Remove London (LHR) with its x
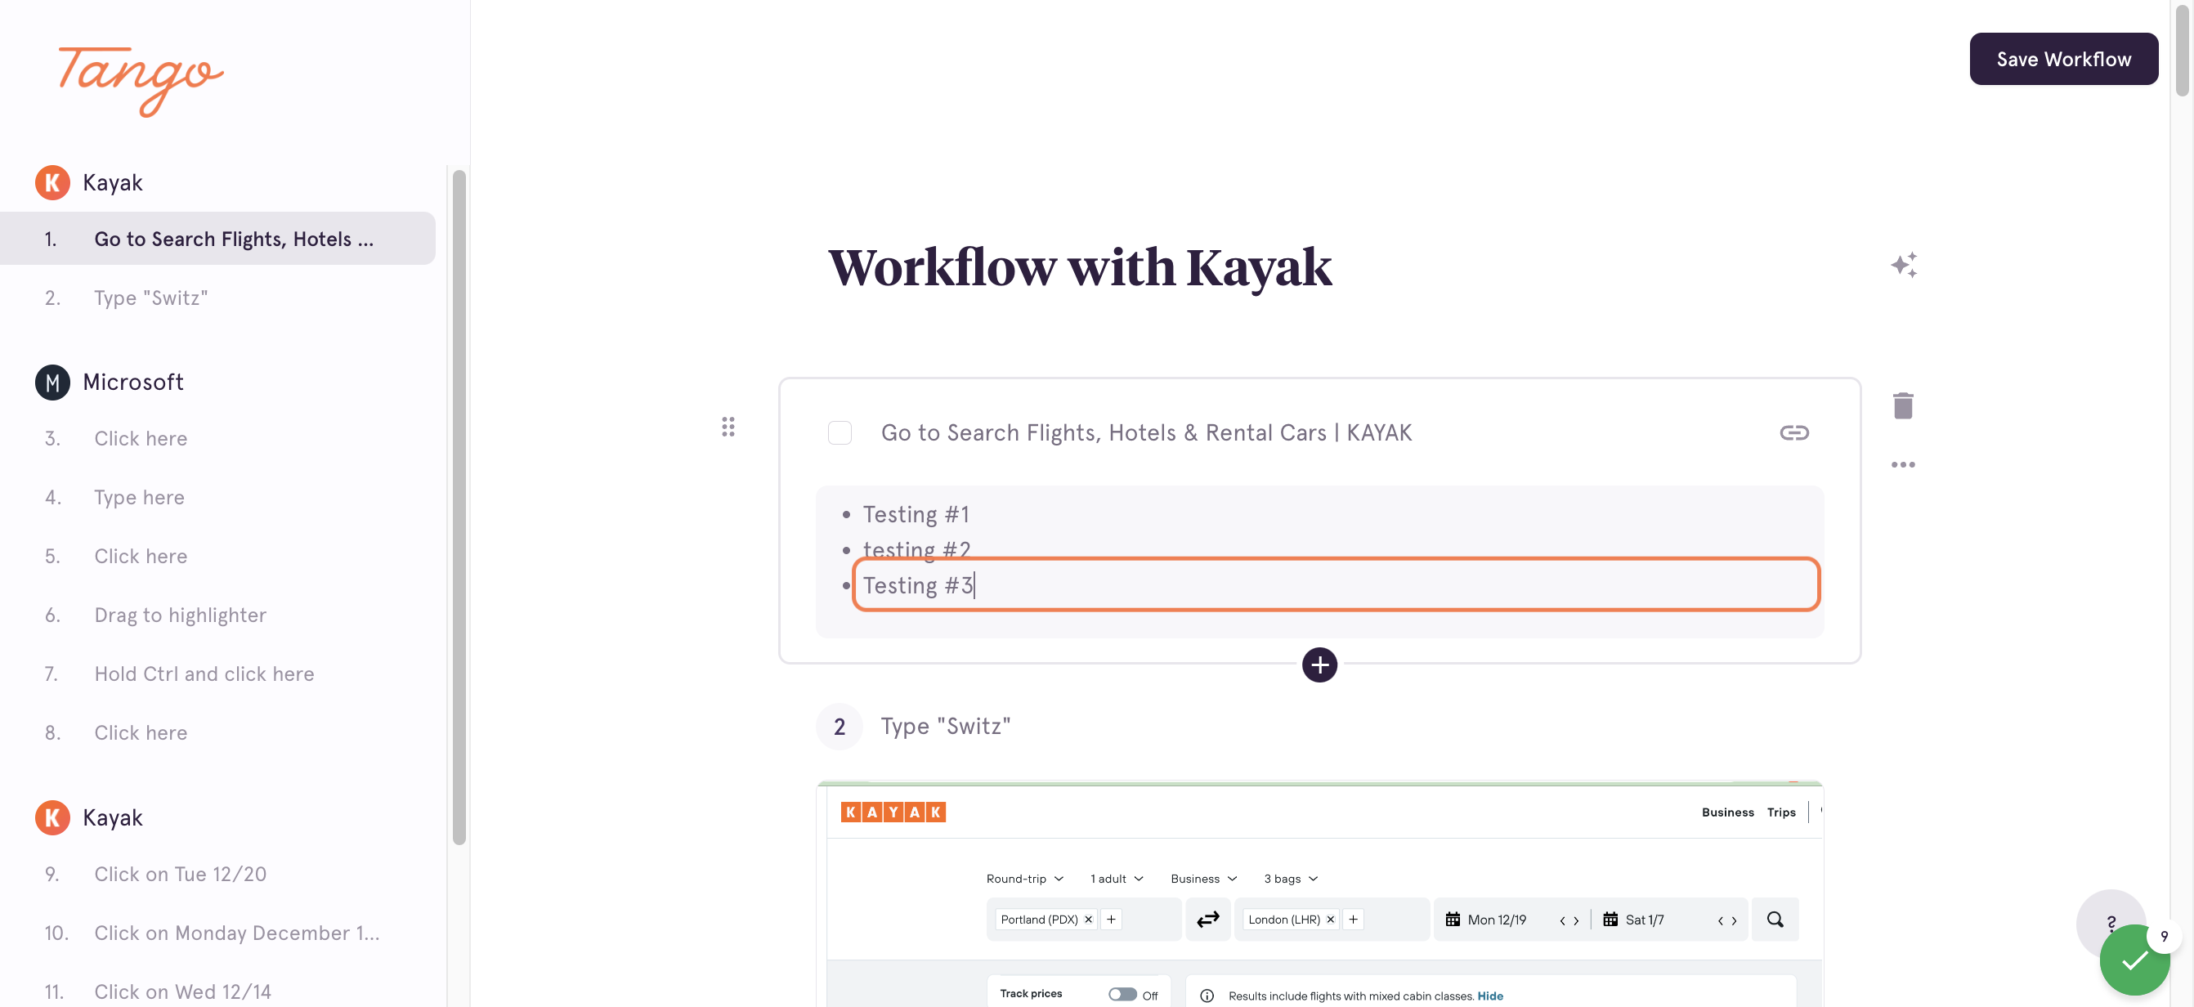This screenshot has width=2194, height=1007. [x=1329, y=920]
